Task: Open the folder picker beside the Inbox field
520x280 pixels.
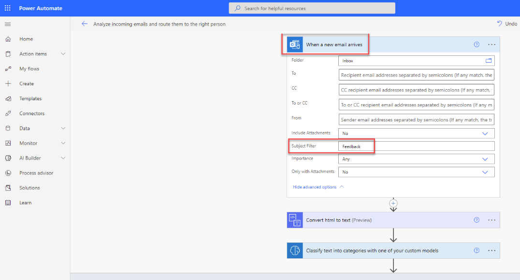Action: [490, 60]
